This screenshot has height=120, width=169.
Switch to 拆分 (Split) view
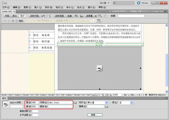15,16
